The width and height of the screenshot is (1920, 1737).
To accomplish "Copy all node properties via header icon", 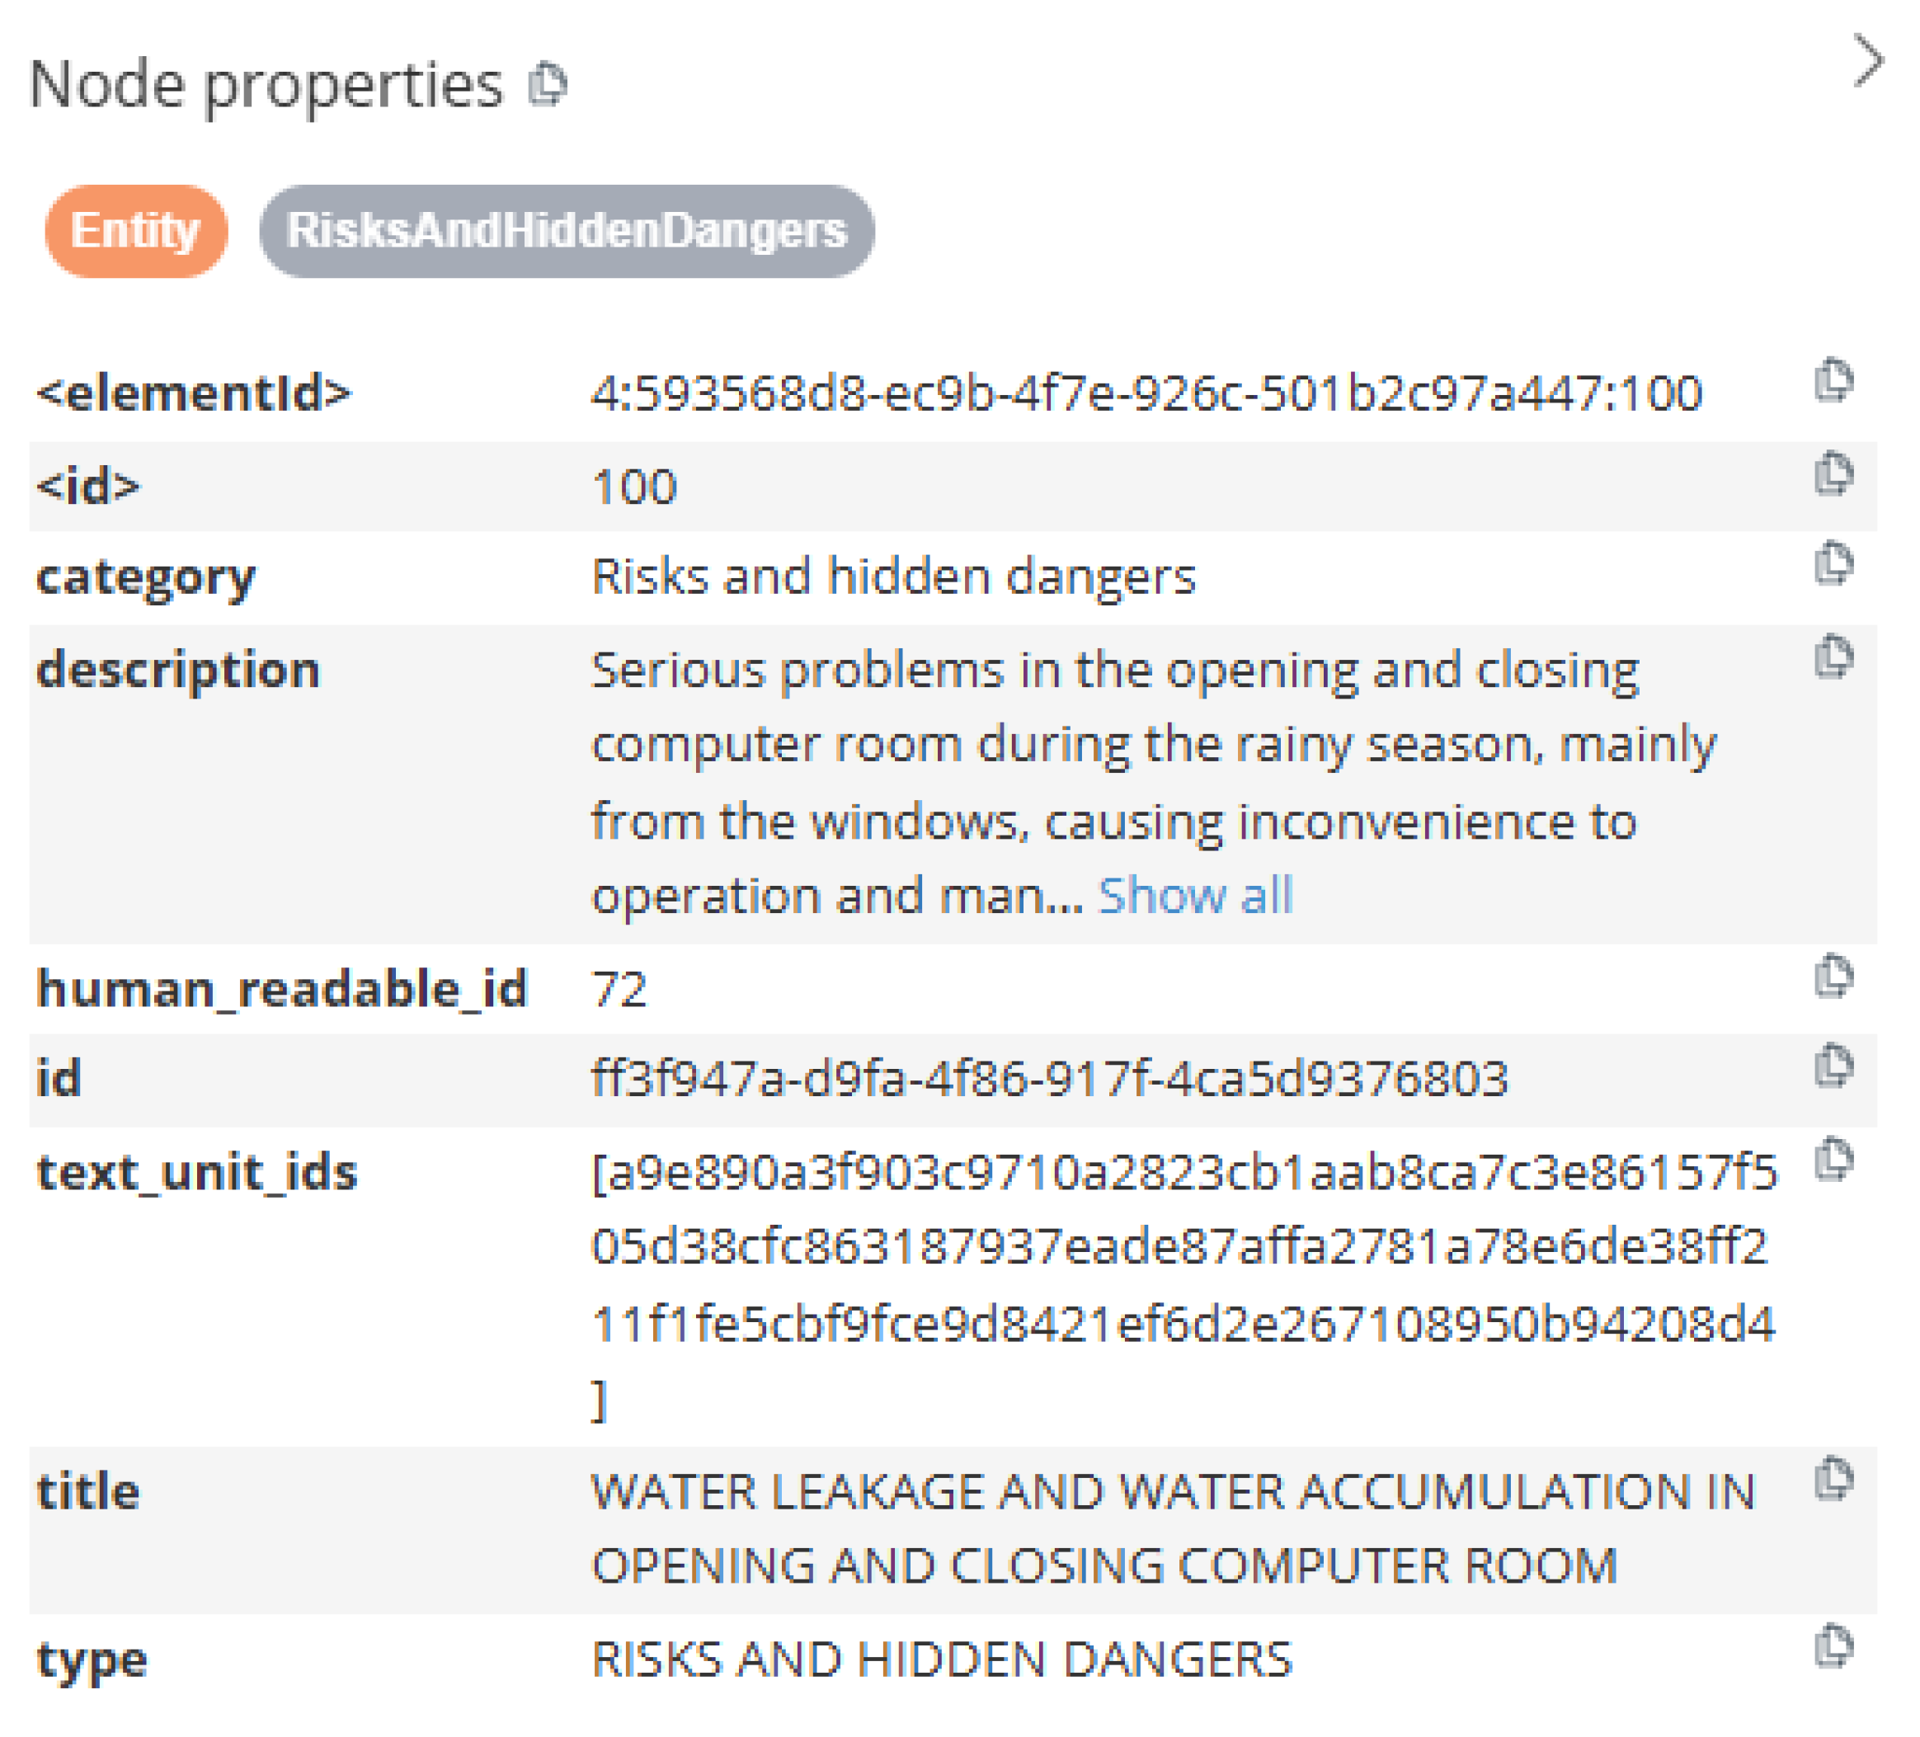I will (x=549, y=86).
